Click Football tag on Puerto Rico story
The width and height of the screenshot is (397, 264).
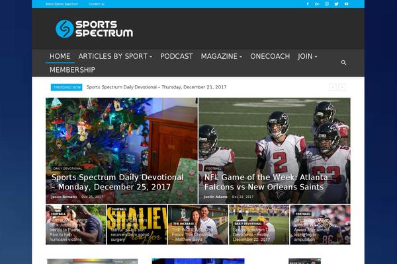(58, 214)
